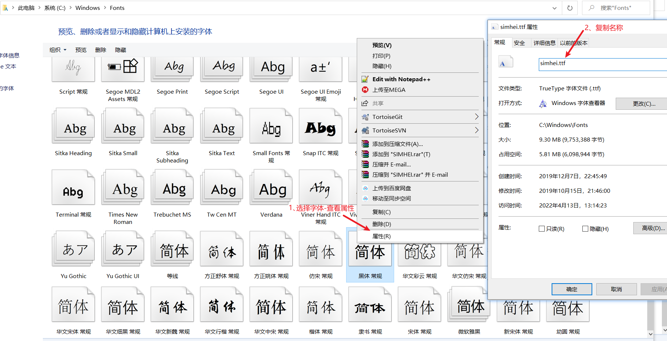Click 删除 in the Fonts toolbar
This screenshot has width=667, height=341.
[101, 50]
